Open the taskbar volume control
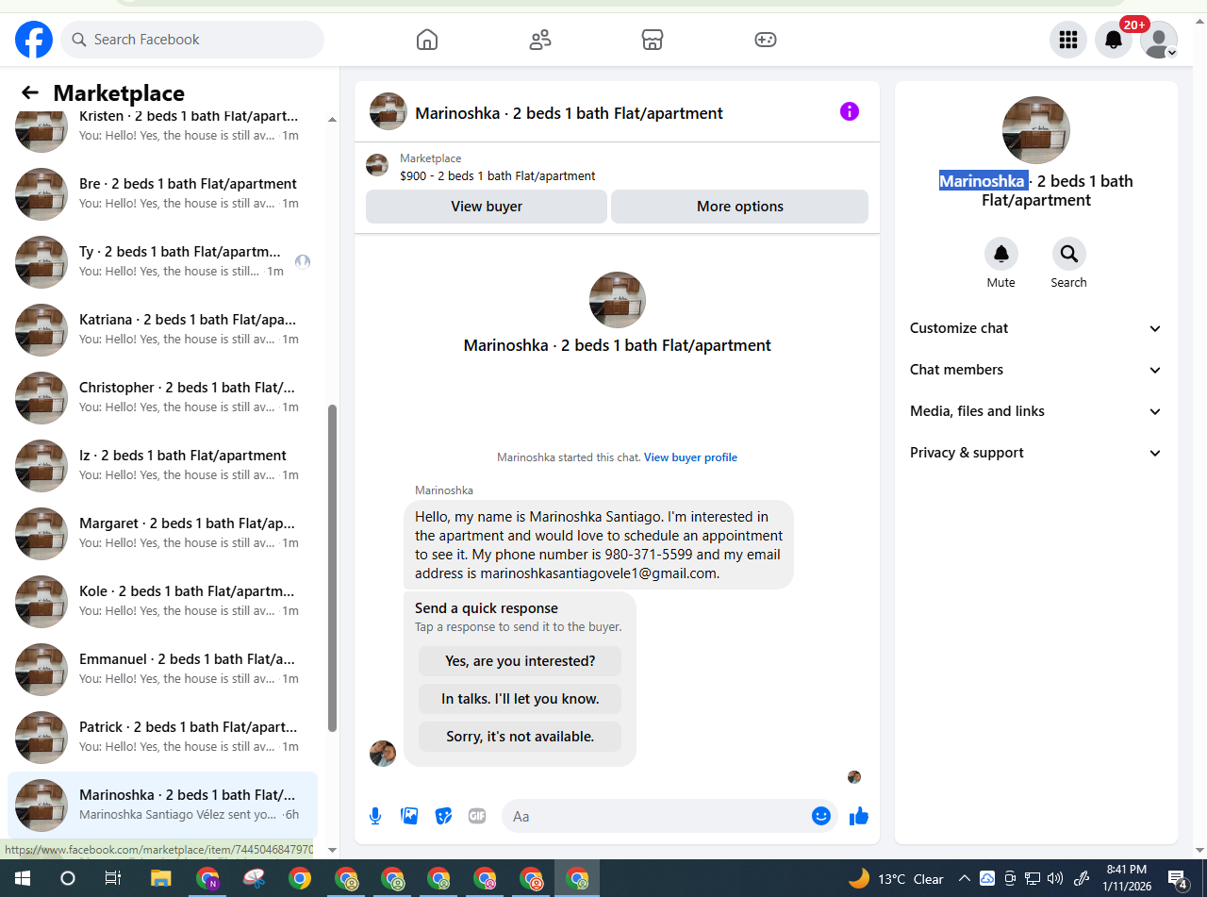 click(1055, 879)
